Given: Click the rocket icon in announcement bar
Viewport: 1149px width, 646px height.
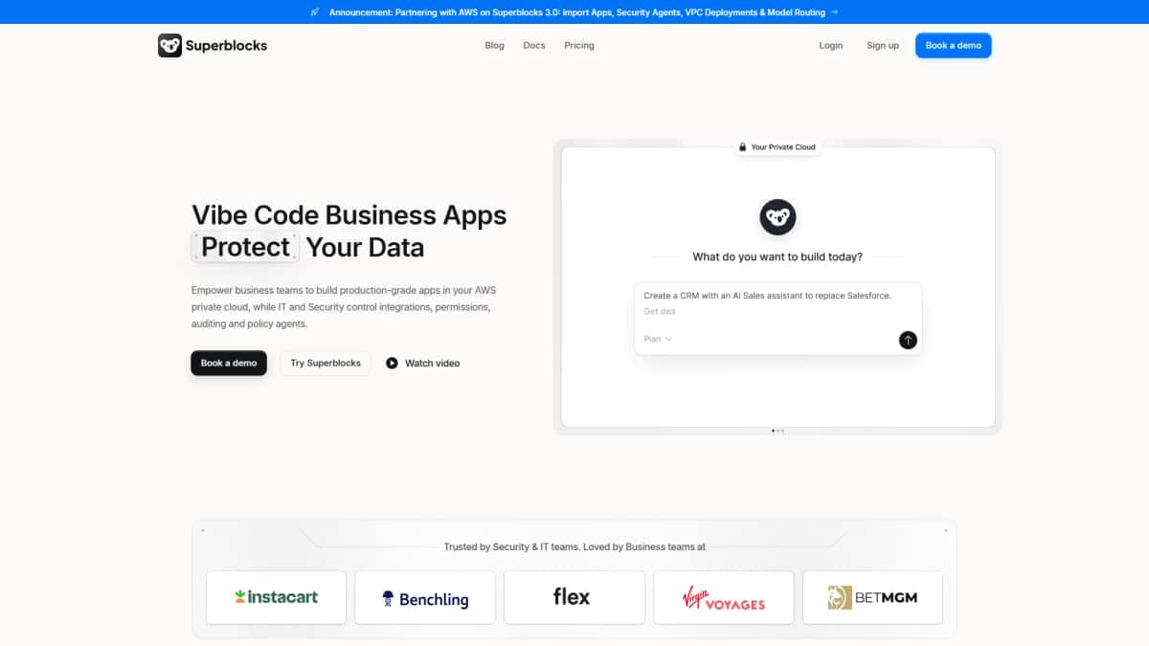Looking at the screenshot, I should point(315,12).
